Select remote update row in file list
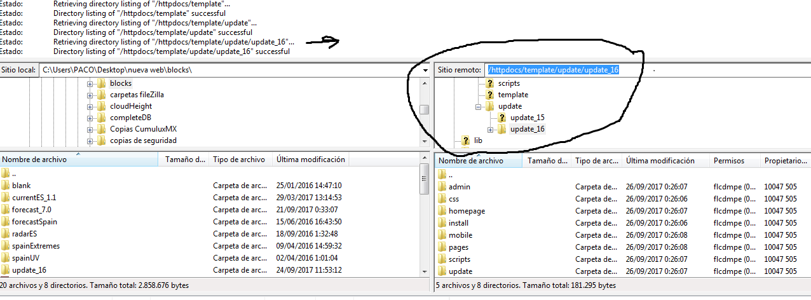The image size is (811, 300). point(623,271)
